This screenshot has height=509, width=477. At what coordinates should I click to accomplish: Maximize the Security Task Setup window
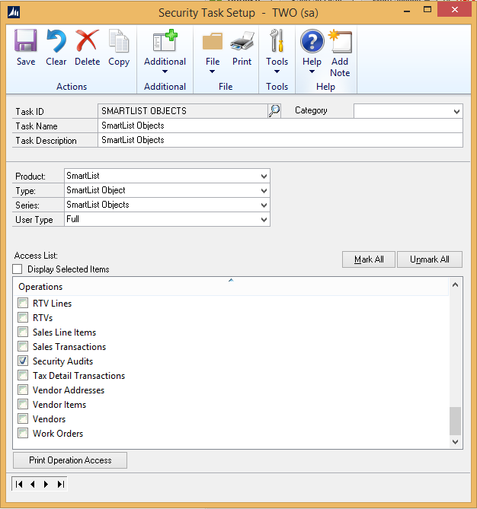pos(427,10)
